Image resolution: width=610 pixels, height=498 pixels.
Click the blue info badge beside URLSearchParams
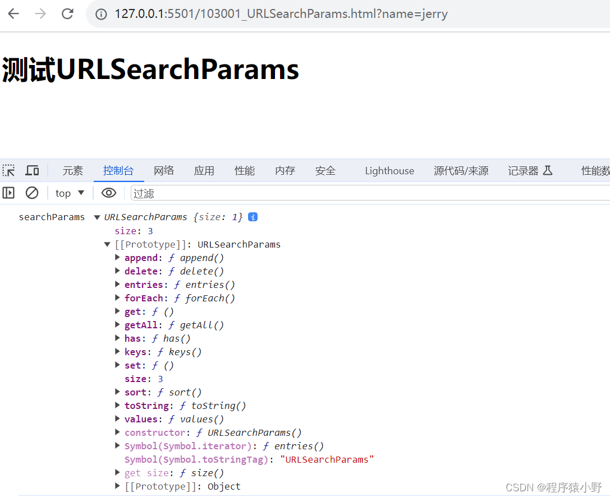pos(253,217)
